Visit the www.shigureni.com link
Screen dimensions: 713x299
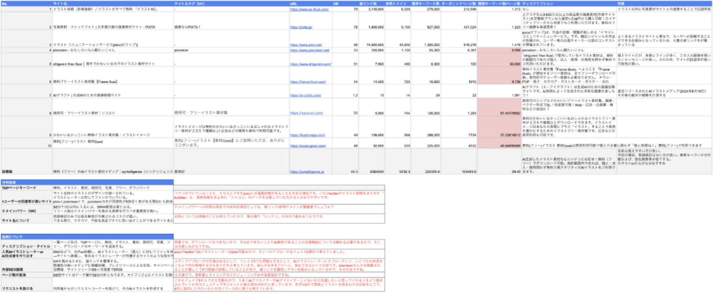coord(310,64)
